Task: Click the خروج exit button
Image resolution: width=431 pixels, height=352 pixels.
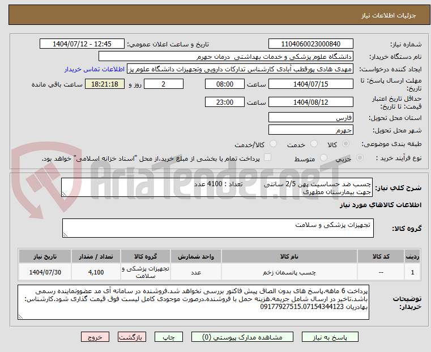Action: point(95,337)
